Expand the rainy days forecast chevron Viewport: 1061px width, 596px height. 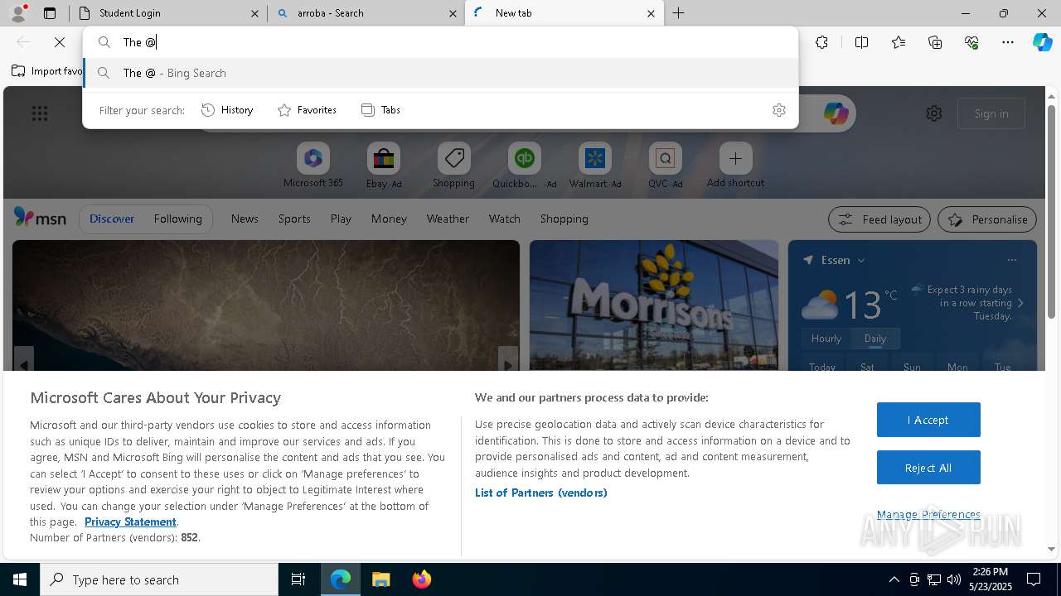(x=1020, y=303)
